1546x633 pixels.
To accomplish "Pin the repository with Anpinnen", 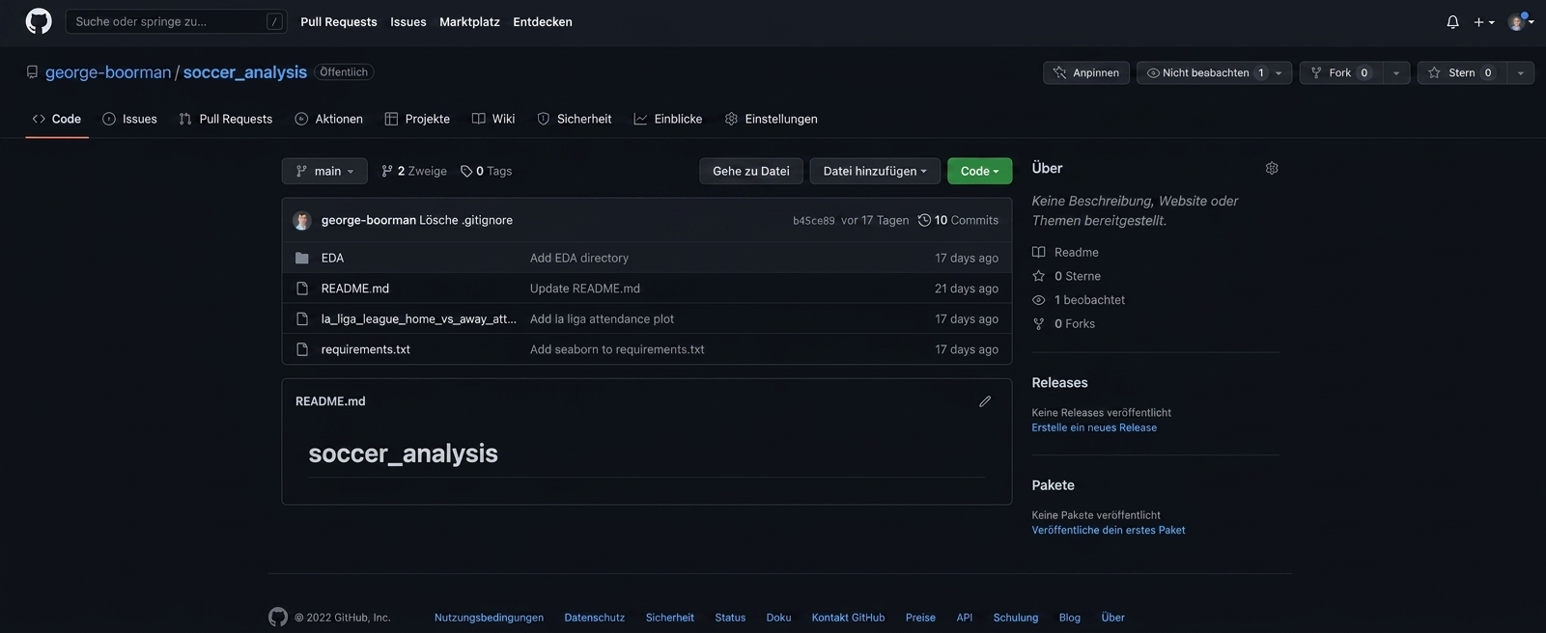I will [1086, 72].
